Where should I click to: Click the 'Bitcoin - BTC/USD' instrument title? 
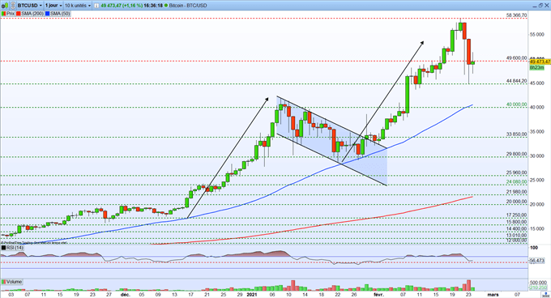click(188, 6)
